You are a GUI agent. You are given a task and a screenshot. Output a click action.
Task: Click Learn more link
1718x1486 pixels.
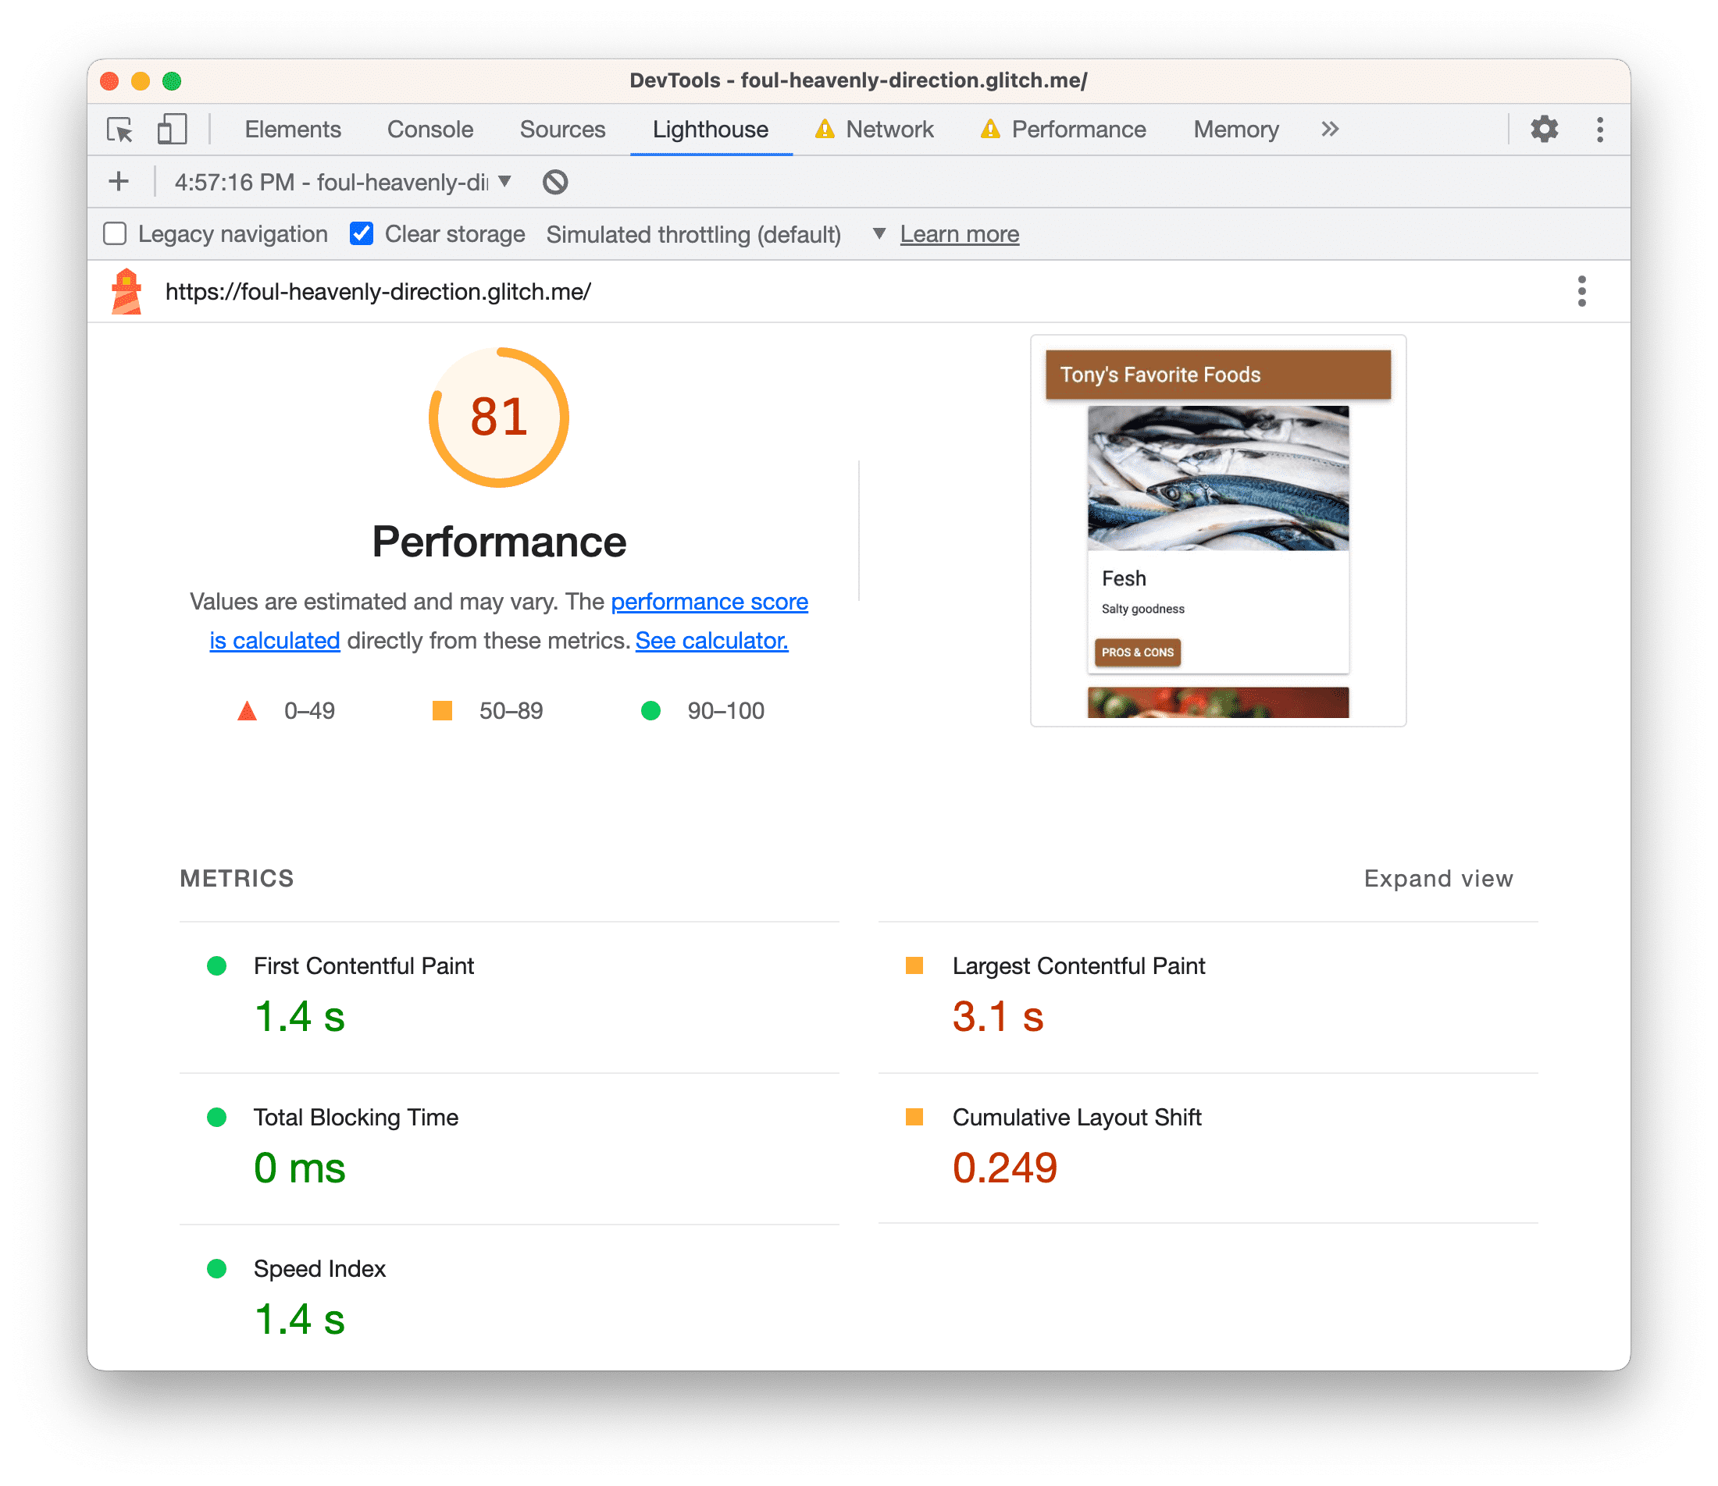[961, 233]
